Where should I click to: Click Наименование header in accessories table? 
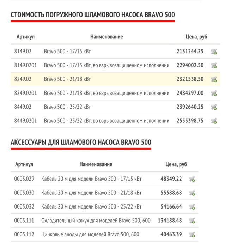click(x=96, y=164)
